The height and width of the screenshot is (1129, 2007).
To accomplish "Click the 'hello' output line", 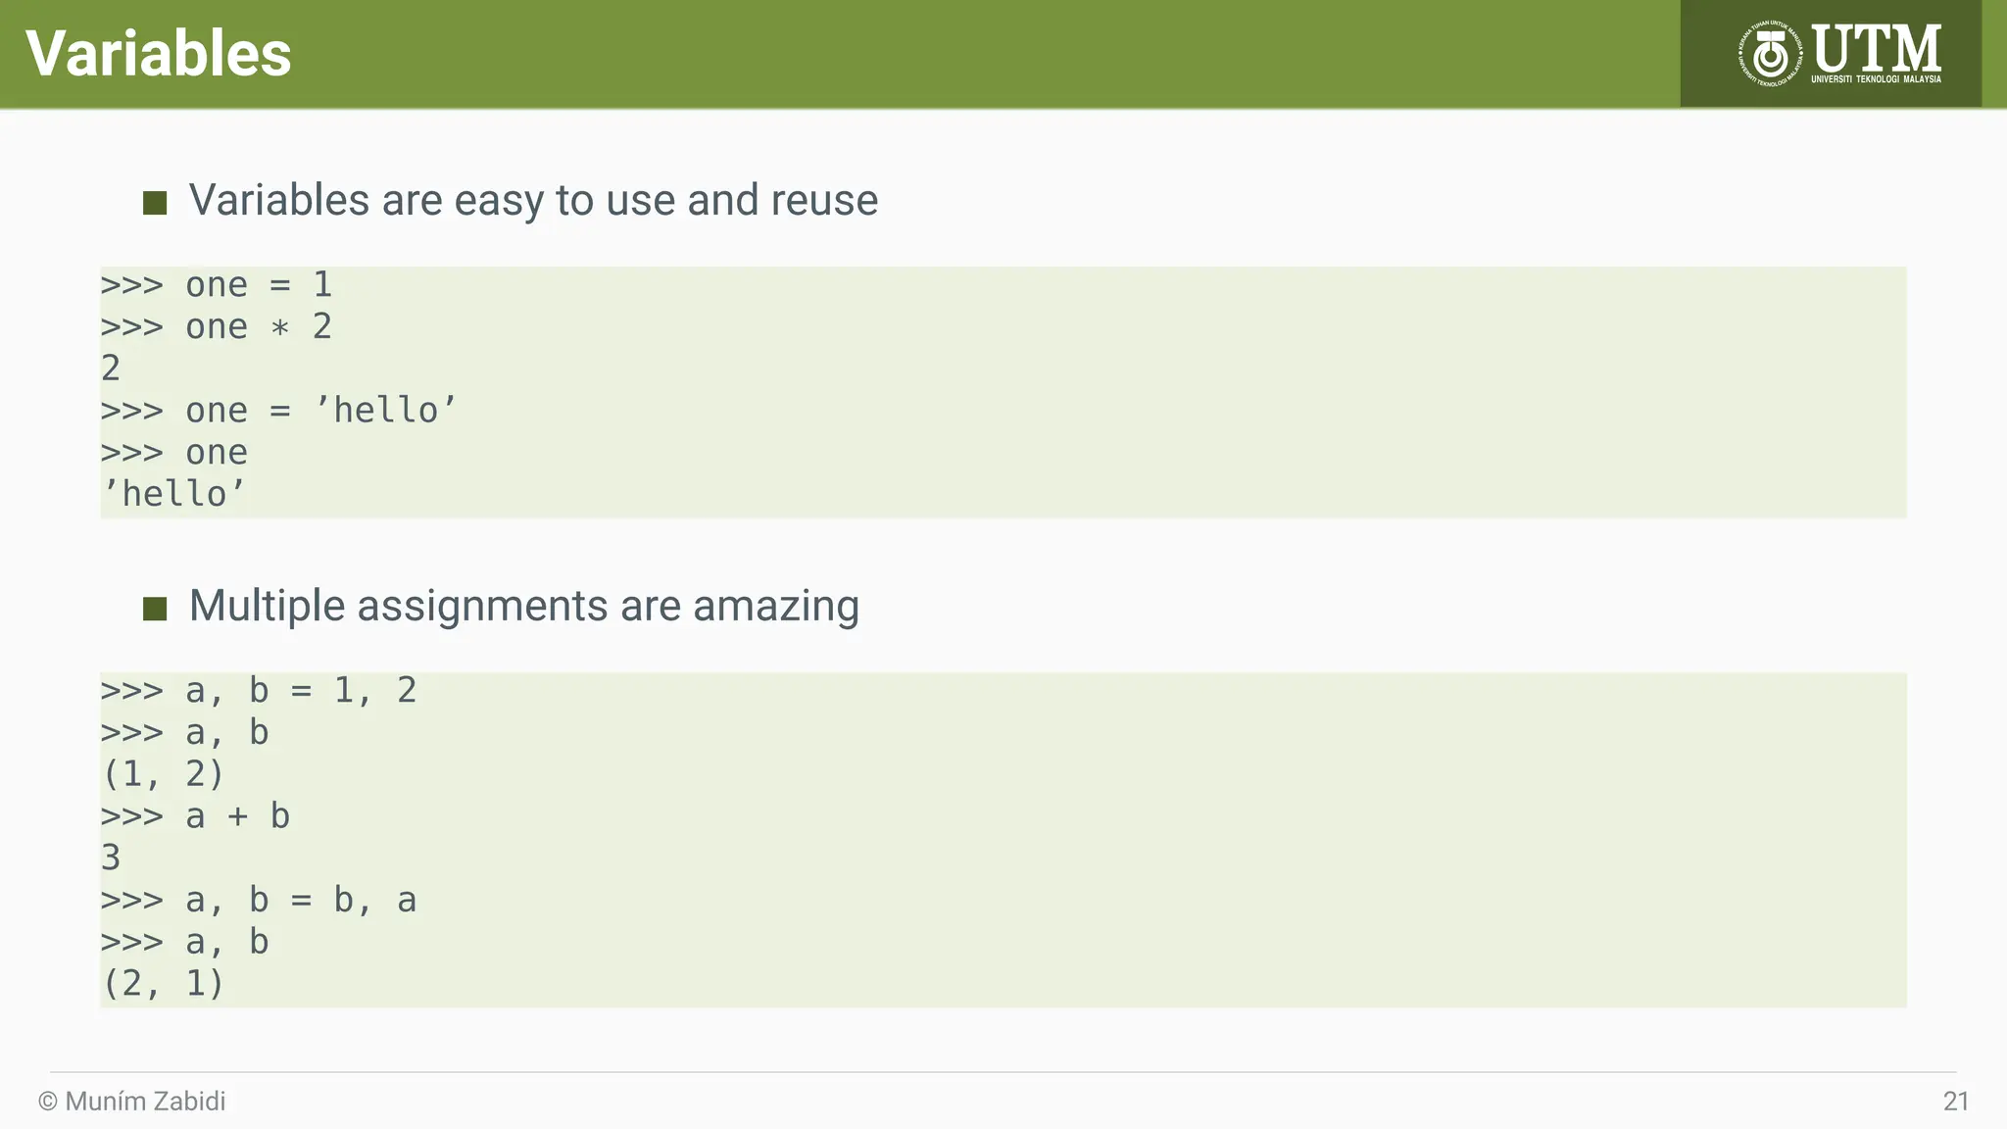I will point(173,494).
